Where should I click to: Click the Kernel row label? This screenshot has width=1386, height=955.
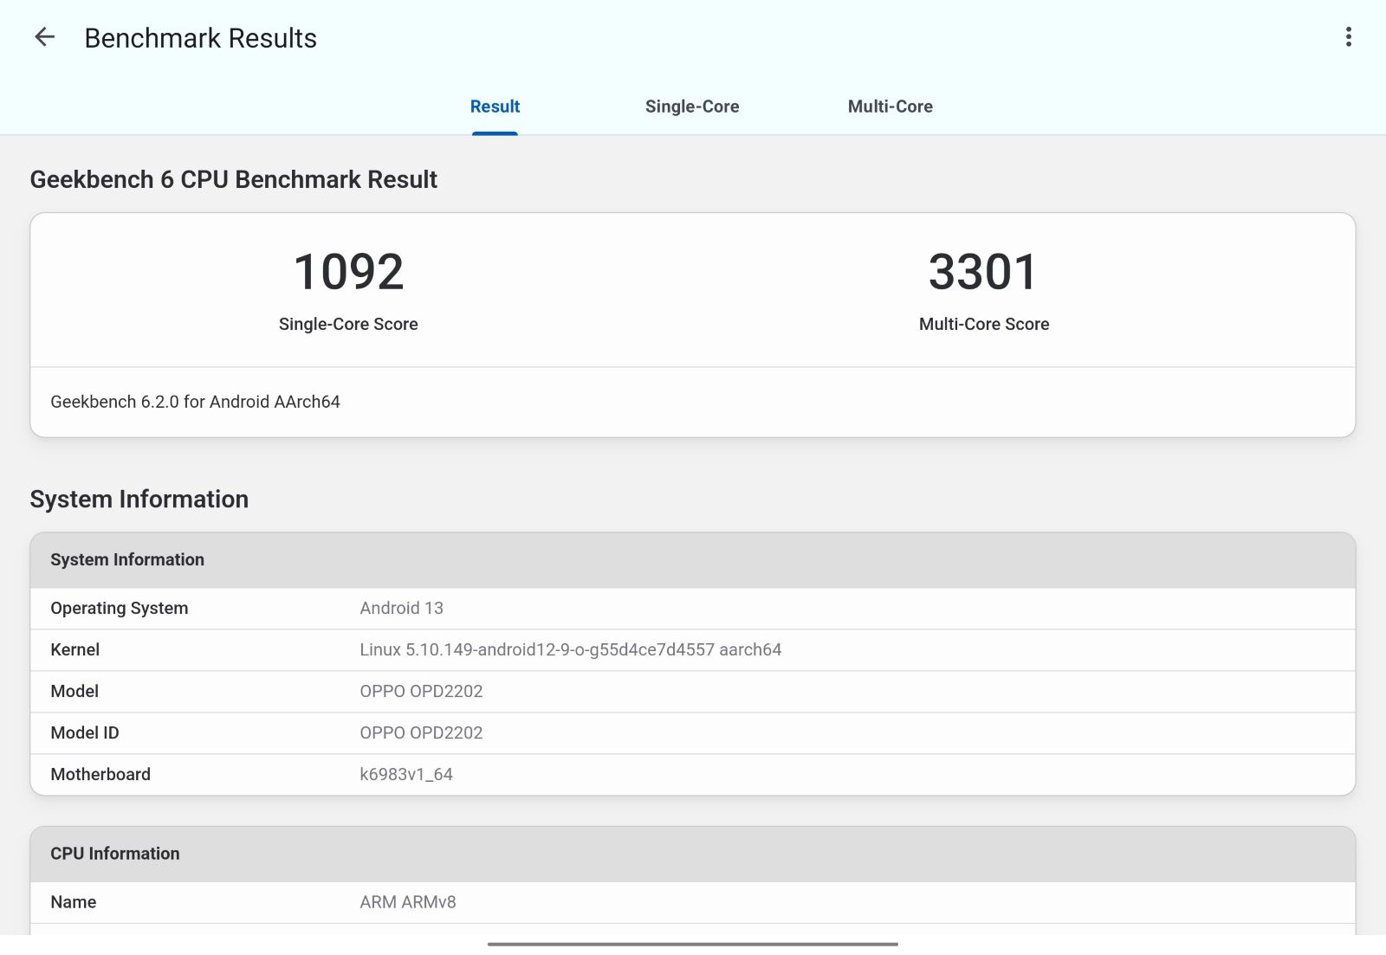[x=74, y=649]
